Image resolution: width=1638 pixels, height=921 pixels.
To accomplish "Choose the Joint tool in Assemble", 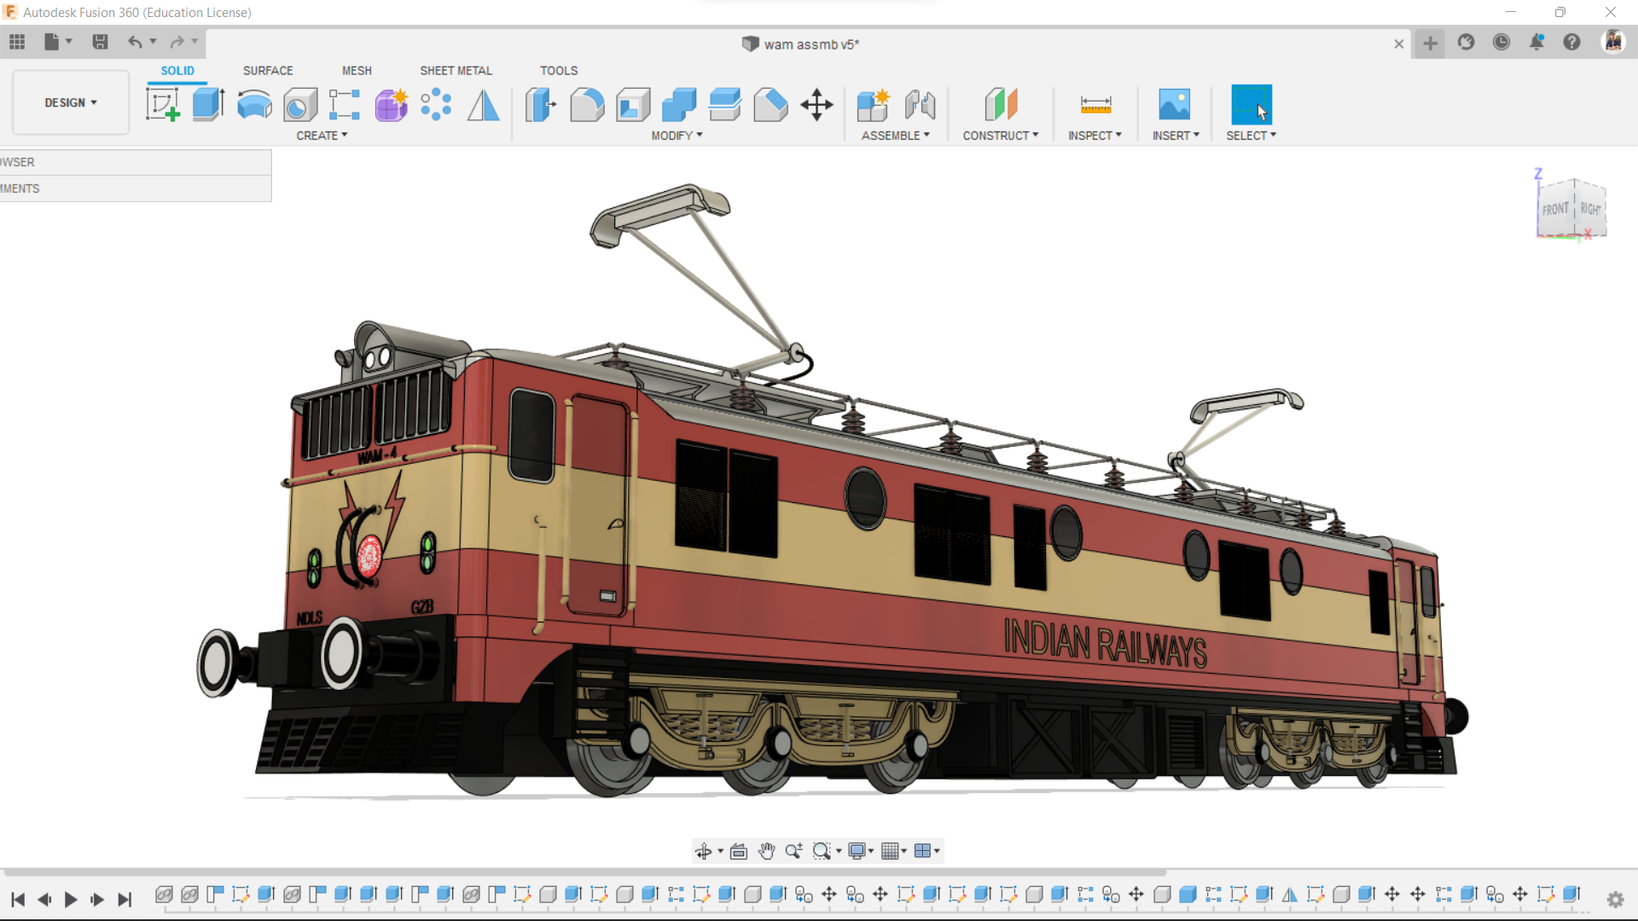I will pos(920,105).
